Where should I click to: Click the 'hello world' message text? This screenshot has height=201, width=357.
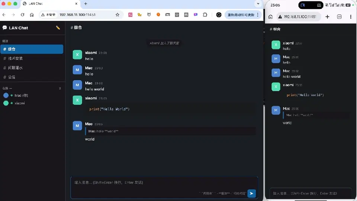[94, 89]
